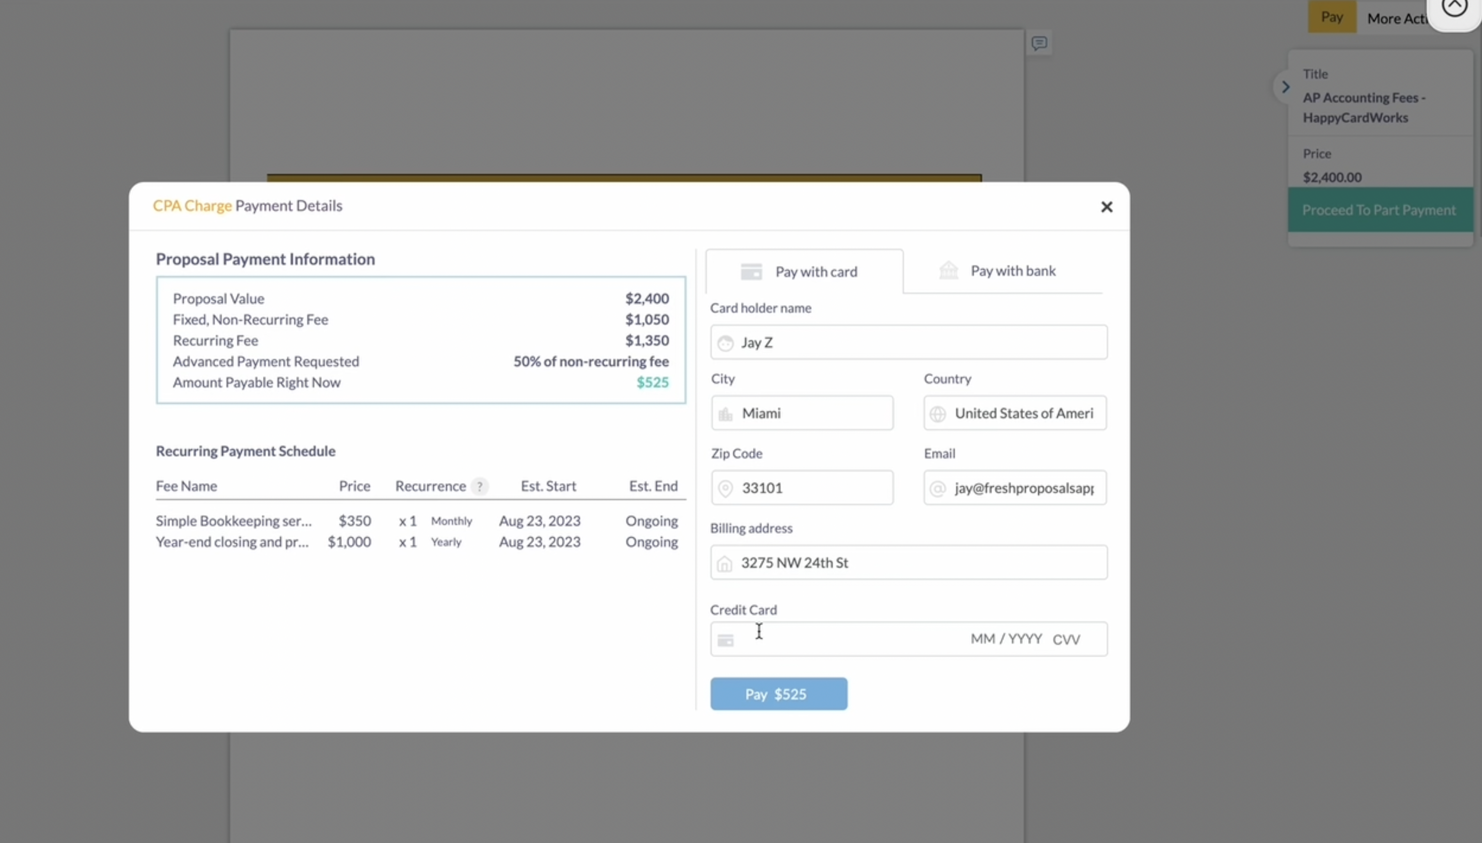Click the Email input field

(1023, 488)
